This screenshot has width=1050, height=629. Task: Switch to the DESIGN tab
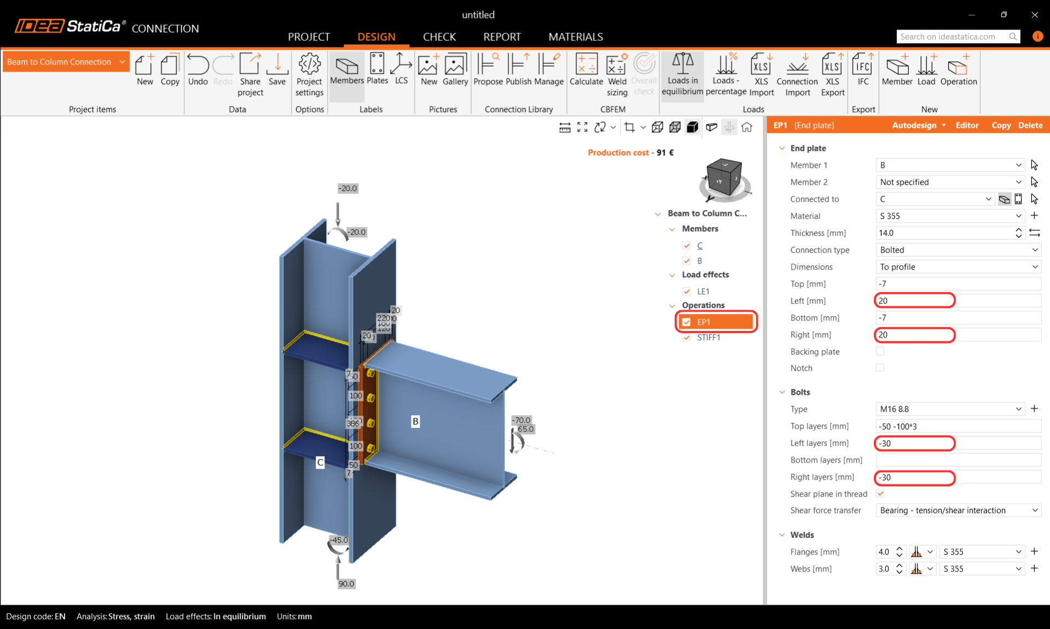[376, 37]
